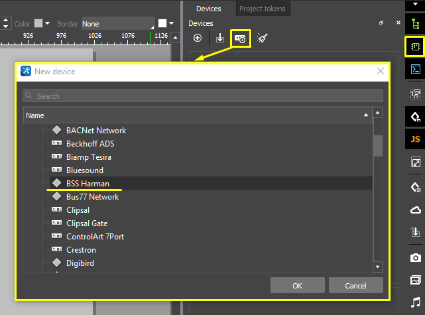Click the add device from database icon
Viewport: 425px width, 315px height.
(240, 38)
